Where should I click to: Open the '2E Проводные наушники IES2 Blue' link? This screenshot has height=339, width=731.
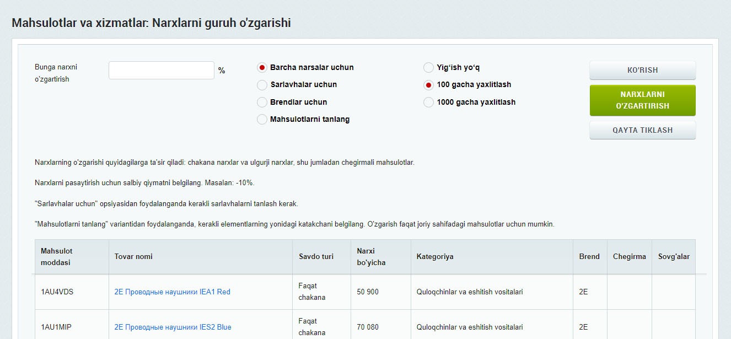click(173, 327)
